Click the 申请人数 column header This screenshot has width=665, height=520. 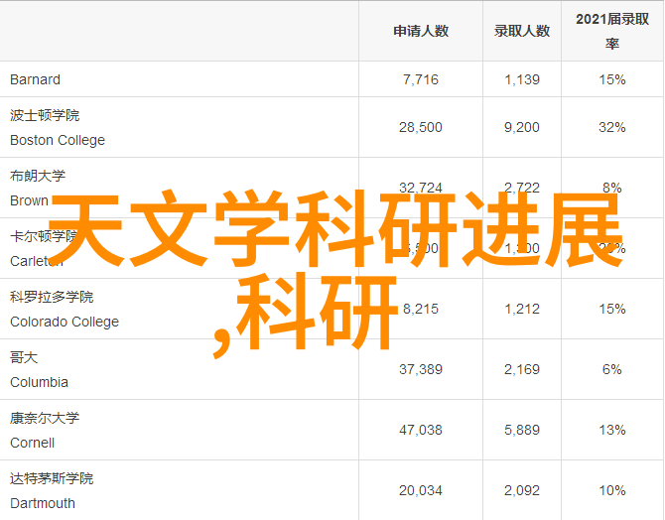pos(421,31)
